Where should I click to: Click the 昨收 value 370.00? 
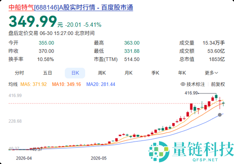point(46,51)
